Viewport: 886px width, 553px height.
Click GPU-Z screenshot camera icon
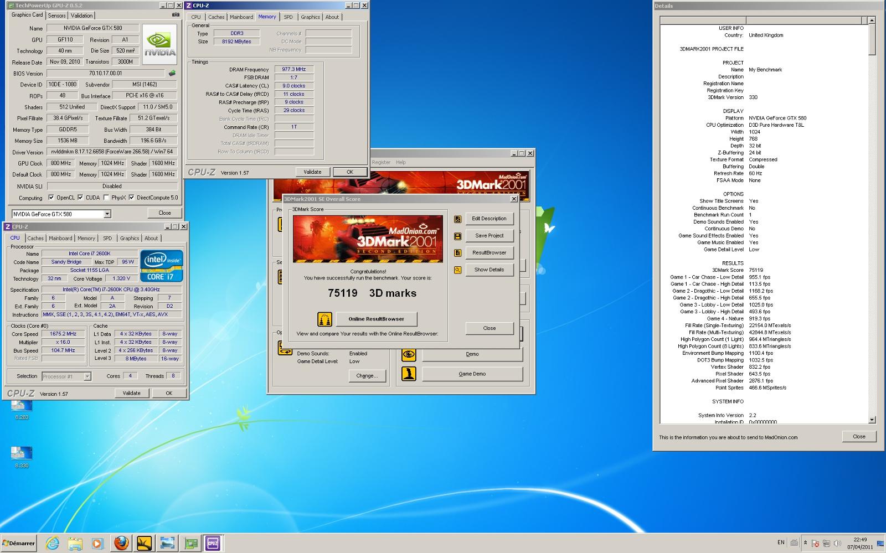[x=176, y=15]
